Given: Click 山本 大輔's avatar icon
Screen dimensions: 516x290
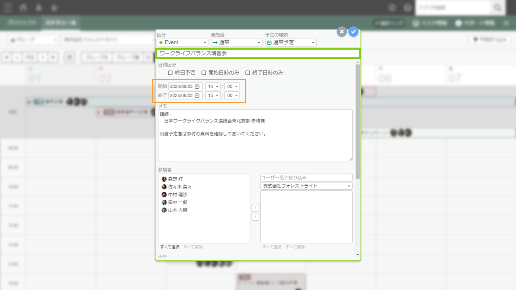Looking at the screenshot, I should (164, 210).
